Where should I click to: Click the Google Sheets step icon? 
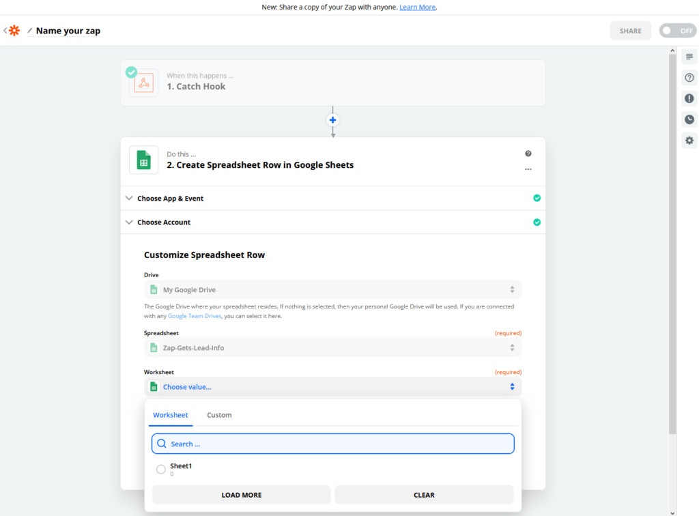[x=143, y=160]
